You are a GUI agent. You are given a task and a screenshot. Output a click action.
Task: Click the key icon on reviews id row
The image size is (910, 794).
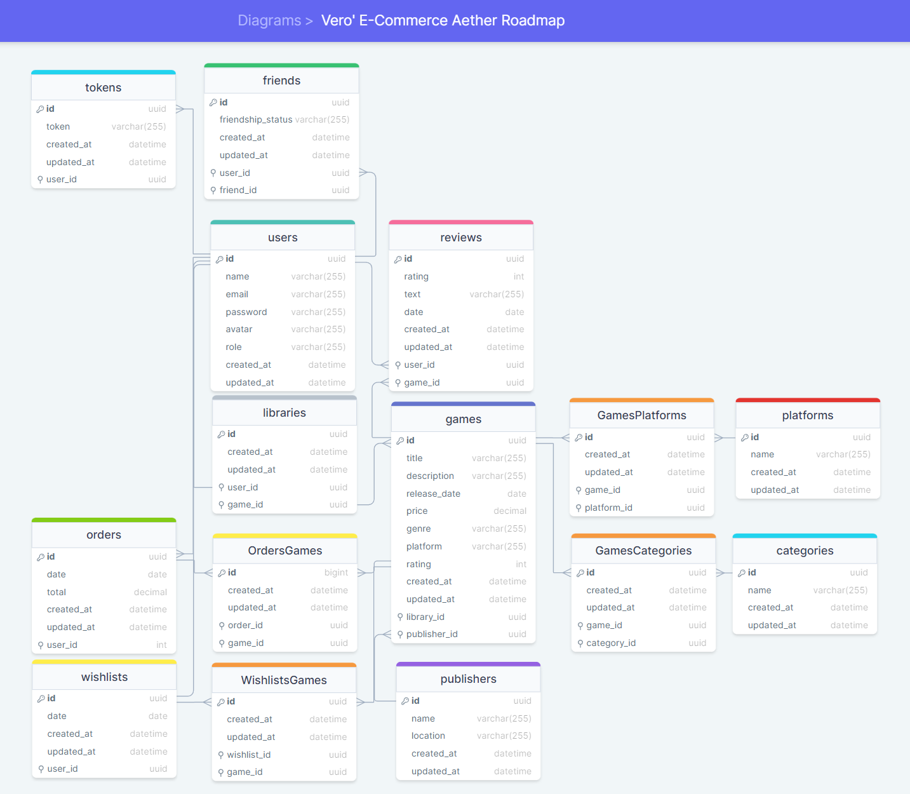tap(397, 259)
